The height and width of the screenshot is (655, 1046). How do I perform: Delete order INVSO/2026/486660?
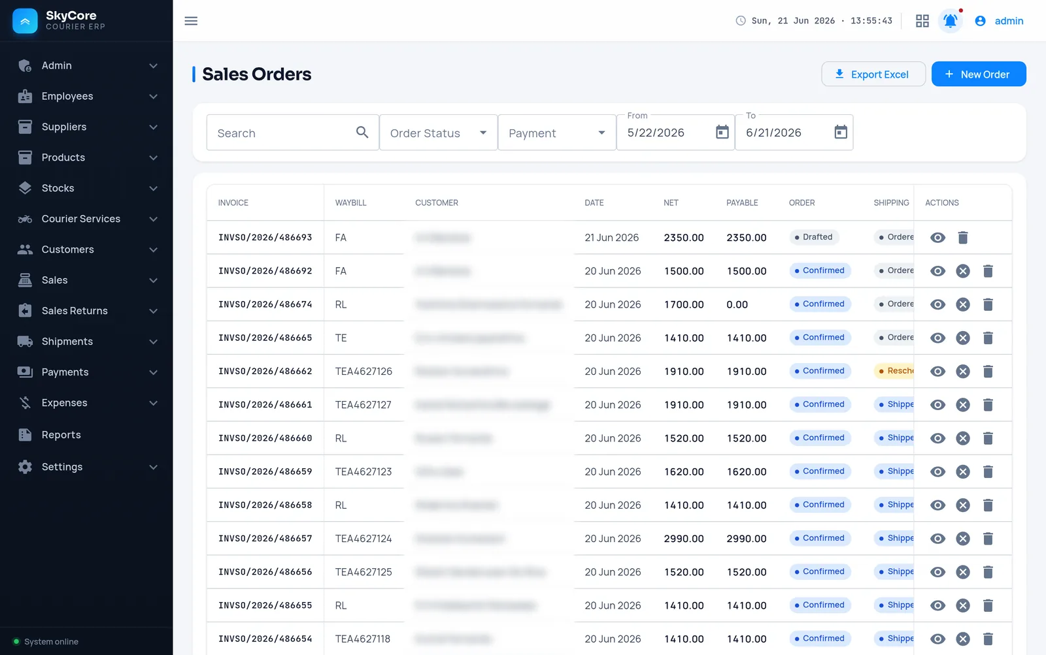[x=988, y=438]
